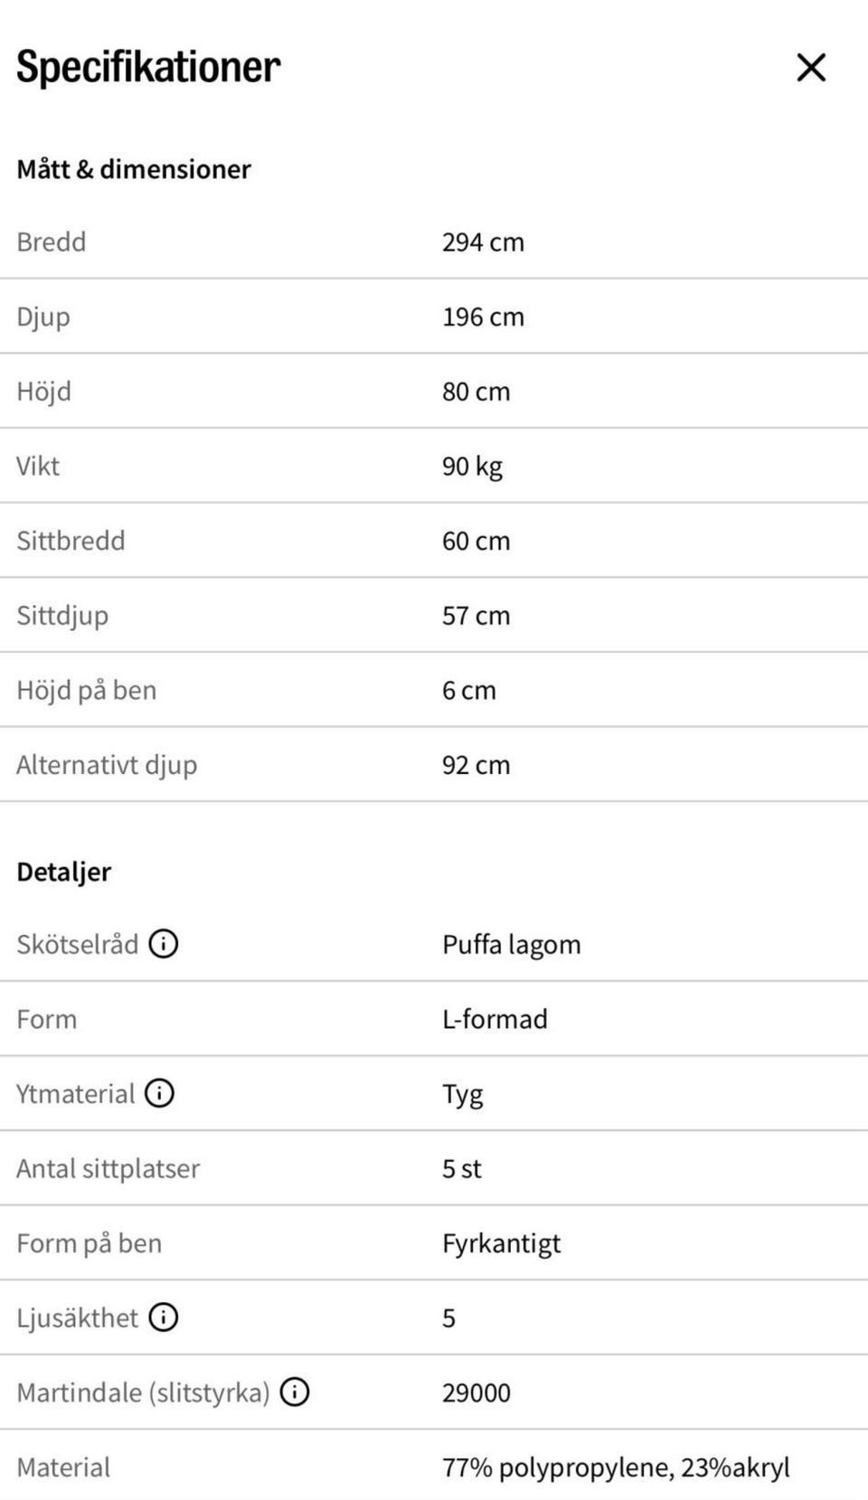
Task: Click the Sittdjup 57 cm value
Action: (x=476, y=616)
